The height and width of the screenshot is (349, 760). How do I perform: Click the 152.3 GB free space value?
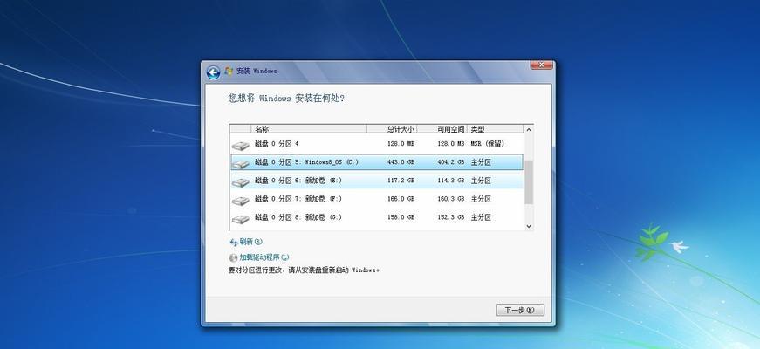click(x=451, y=217)
